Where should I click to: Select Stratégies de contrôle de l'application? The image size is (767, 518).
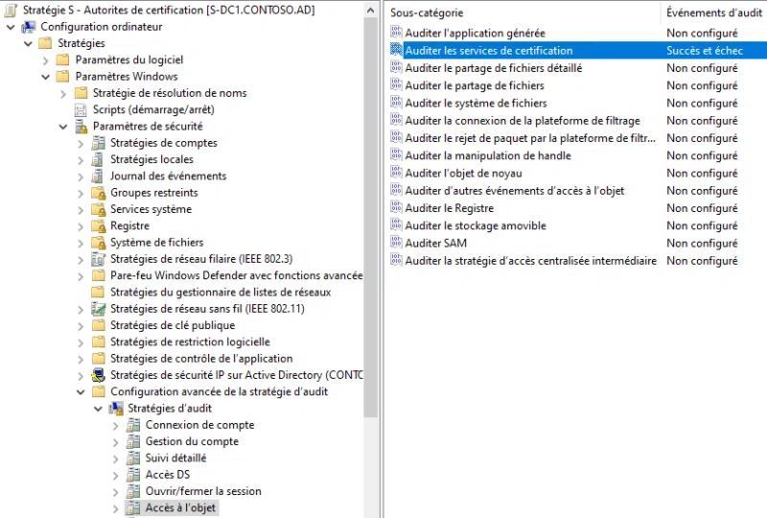point(201,359)
